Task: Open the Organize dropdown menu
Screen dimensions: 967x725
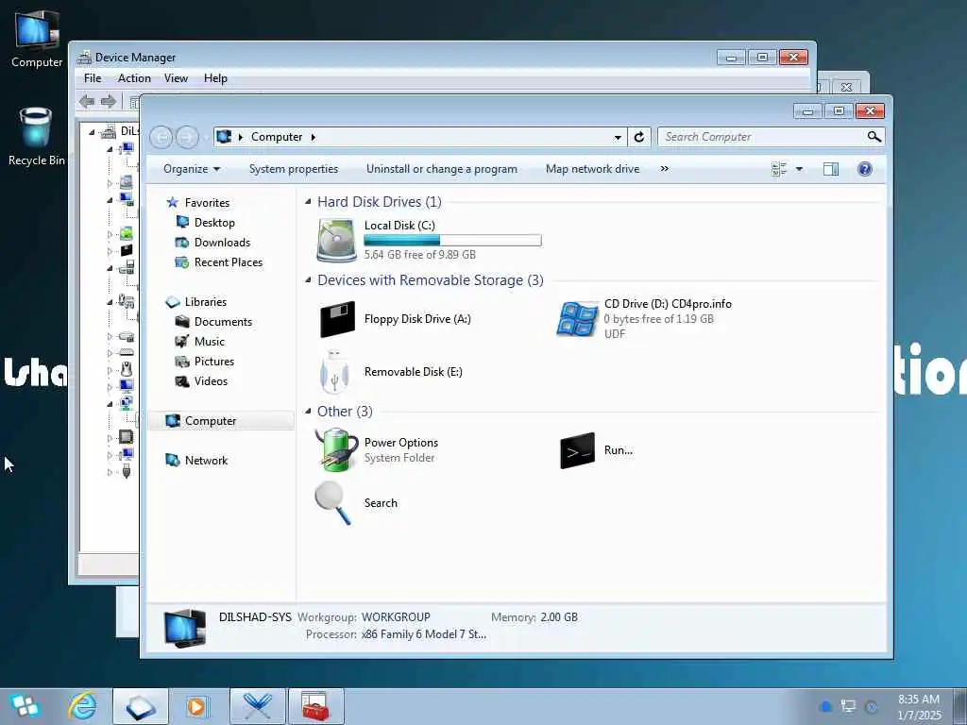Action: coord(191,169)
